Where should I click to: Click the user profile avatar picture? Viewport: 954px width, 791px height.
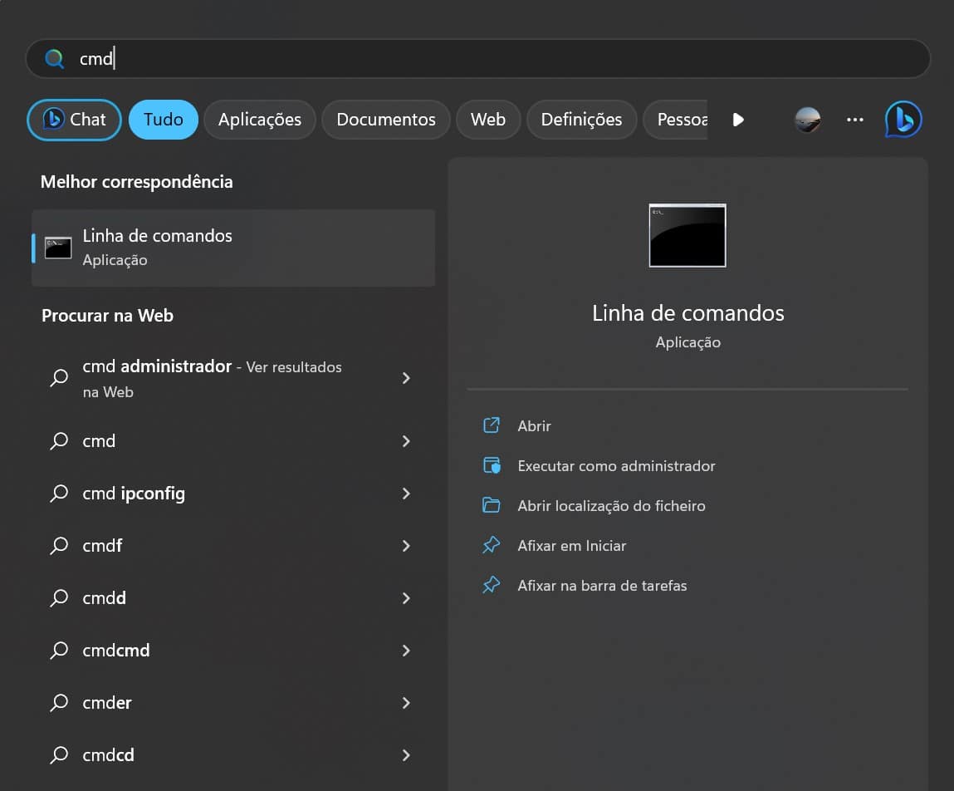click(x=807, y=120)
